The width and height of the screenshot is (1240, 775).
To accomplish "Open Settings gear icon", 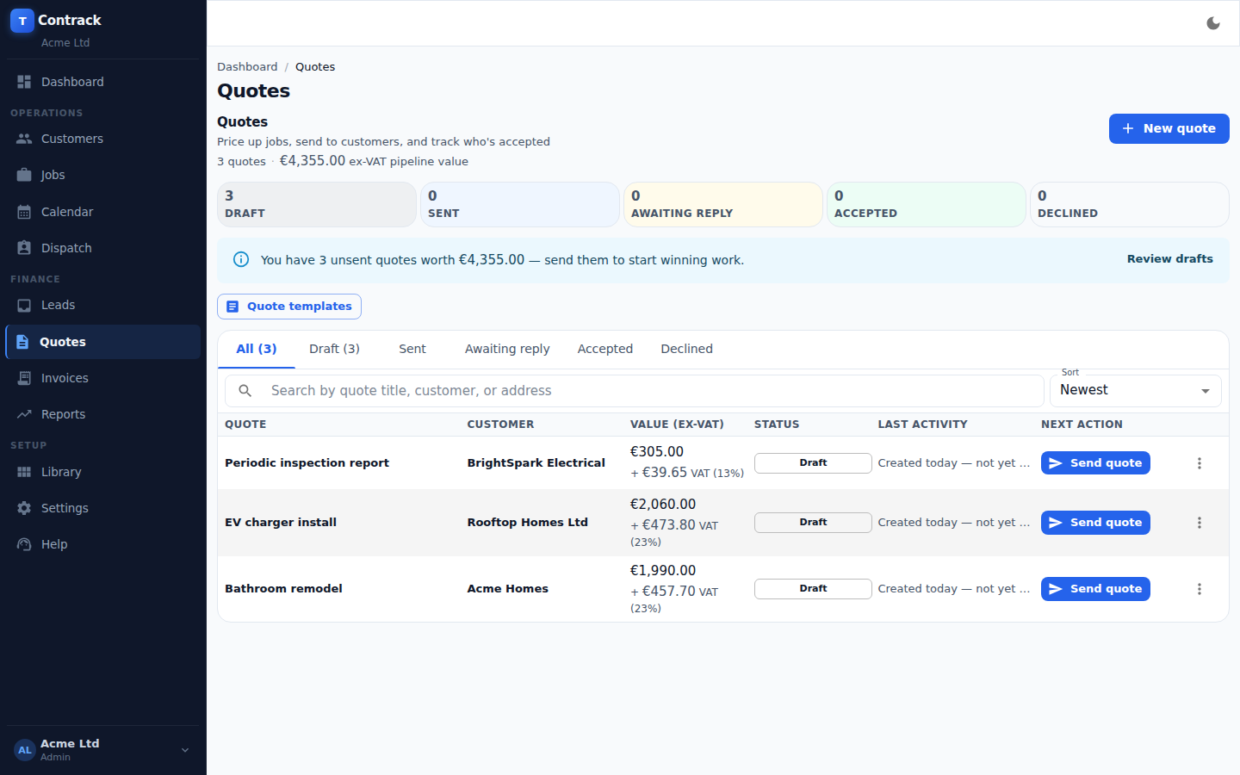I will tap(24, 508).
